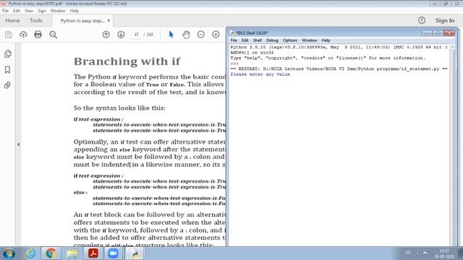Choose the hand pan tool
463x260 pixels.
[186, 35]
